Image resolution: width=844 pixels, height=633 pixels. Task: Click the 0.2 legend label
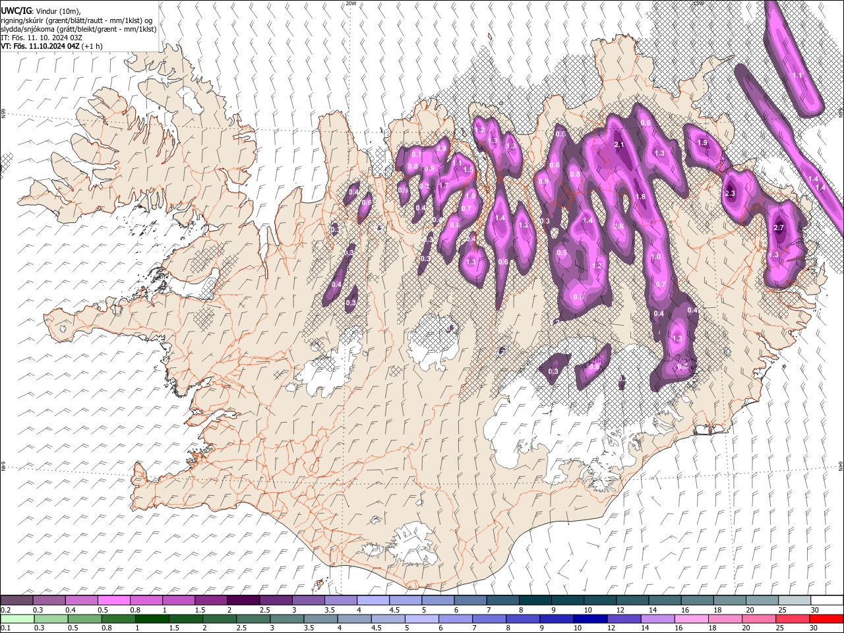click(x=5, y=610)
